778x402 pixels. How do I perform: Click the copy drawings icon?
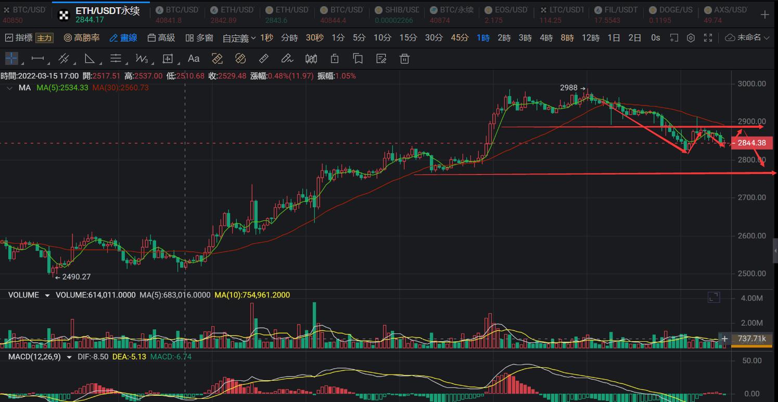click(x=358, y=58)
